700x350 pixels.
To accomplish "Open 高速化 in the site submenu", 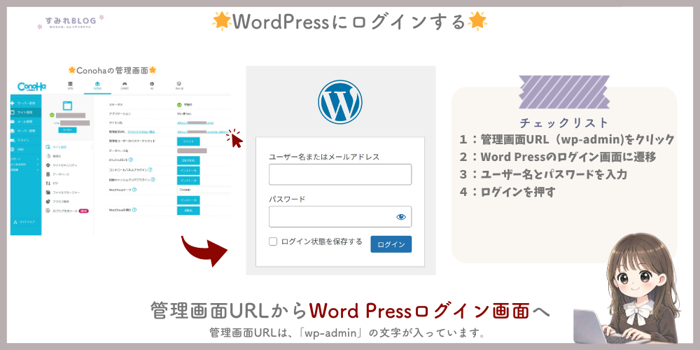I will click(x=53, y=156).
